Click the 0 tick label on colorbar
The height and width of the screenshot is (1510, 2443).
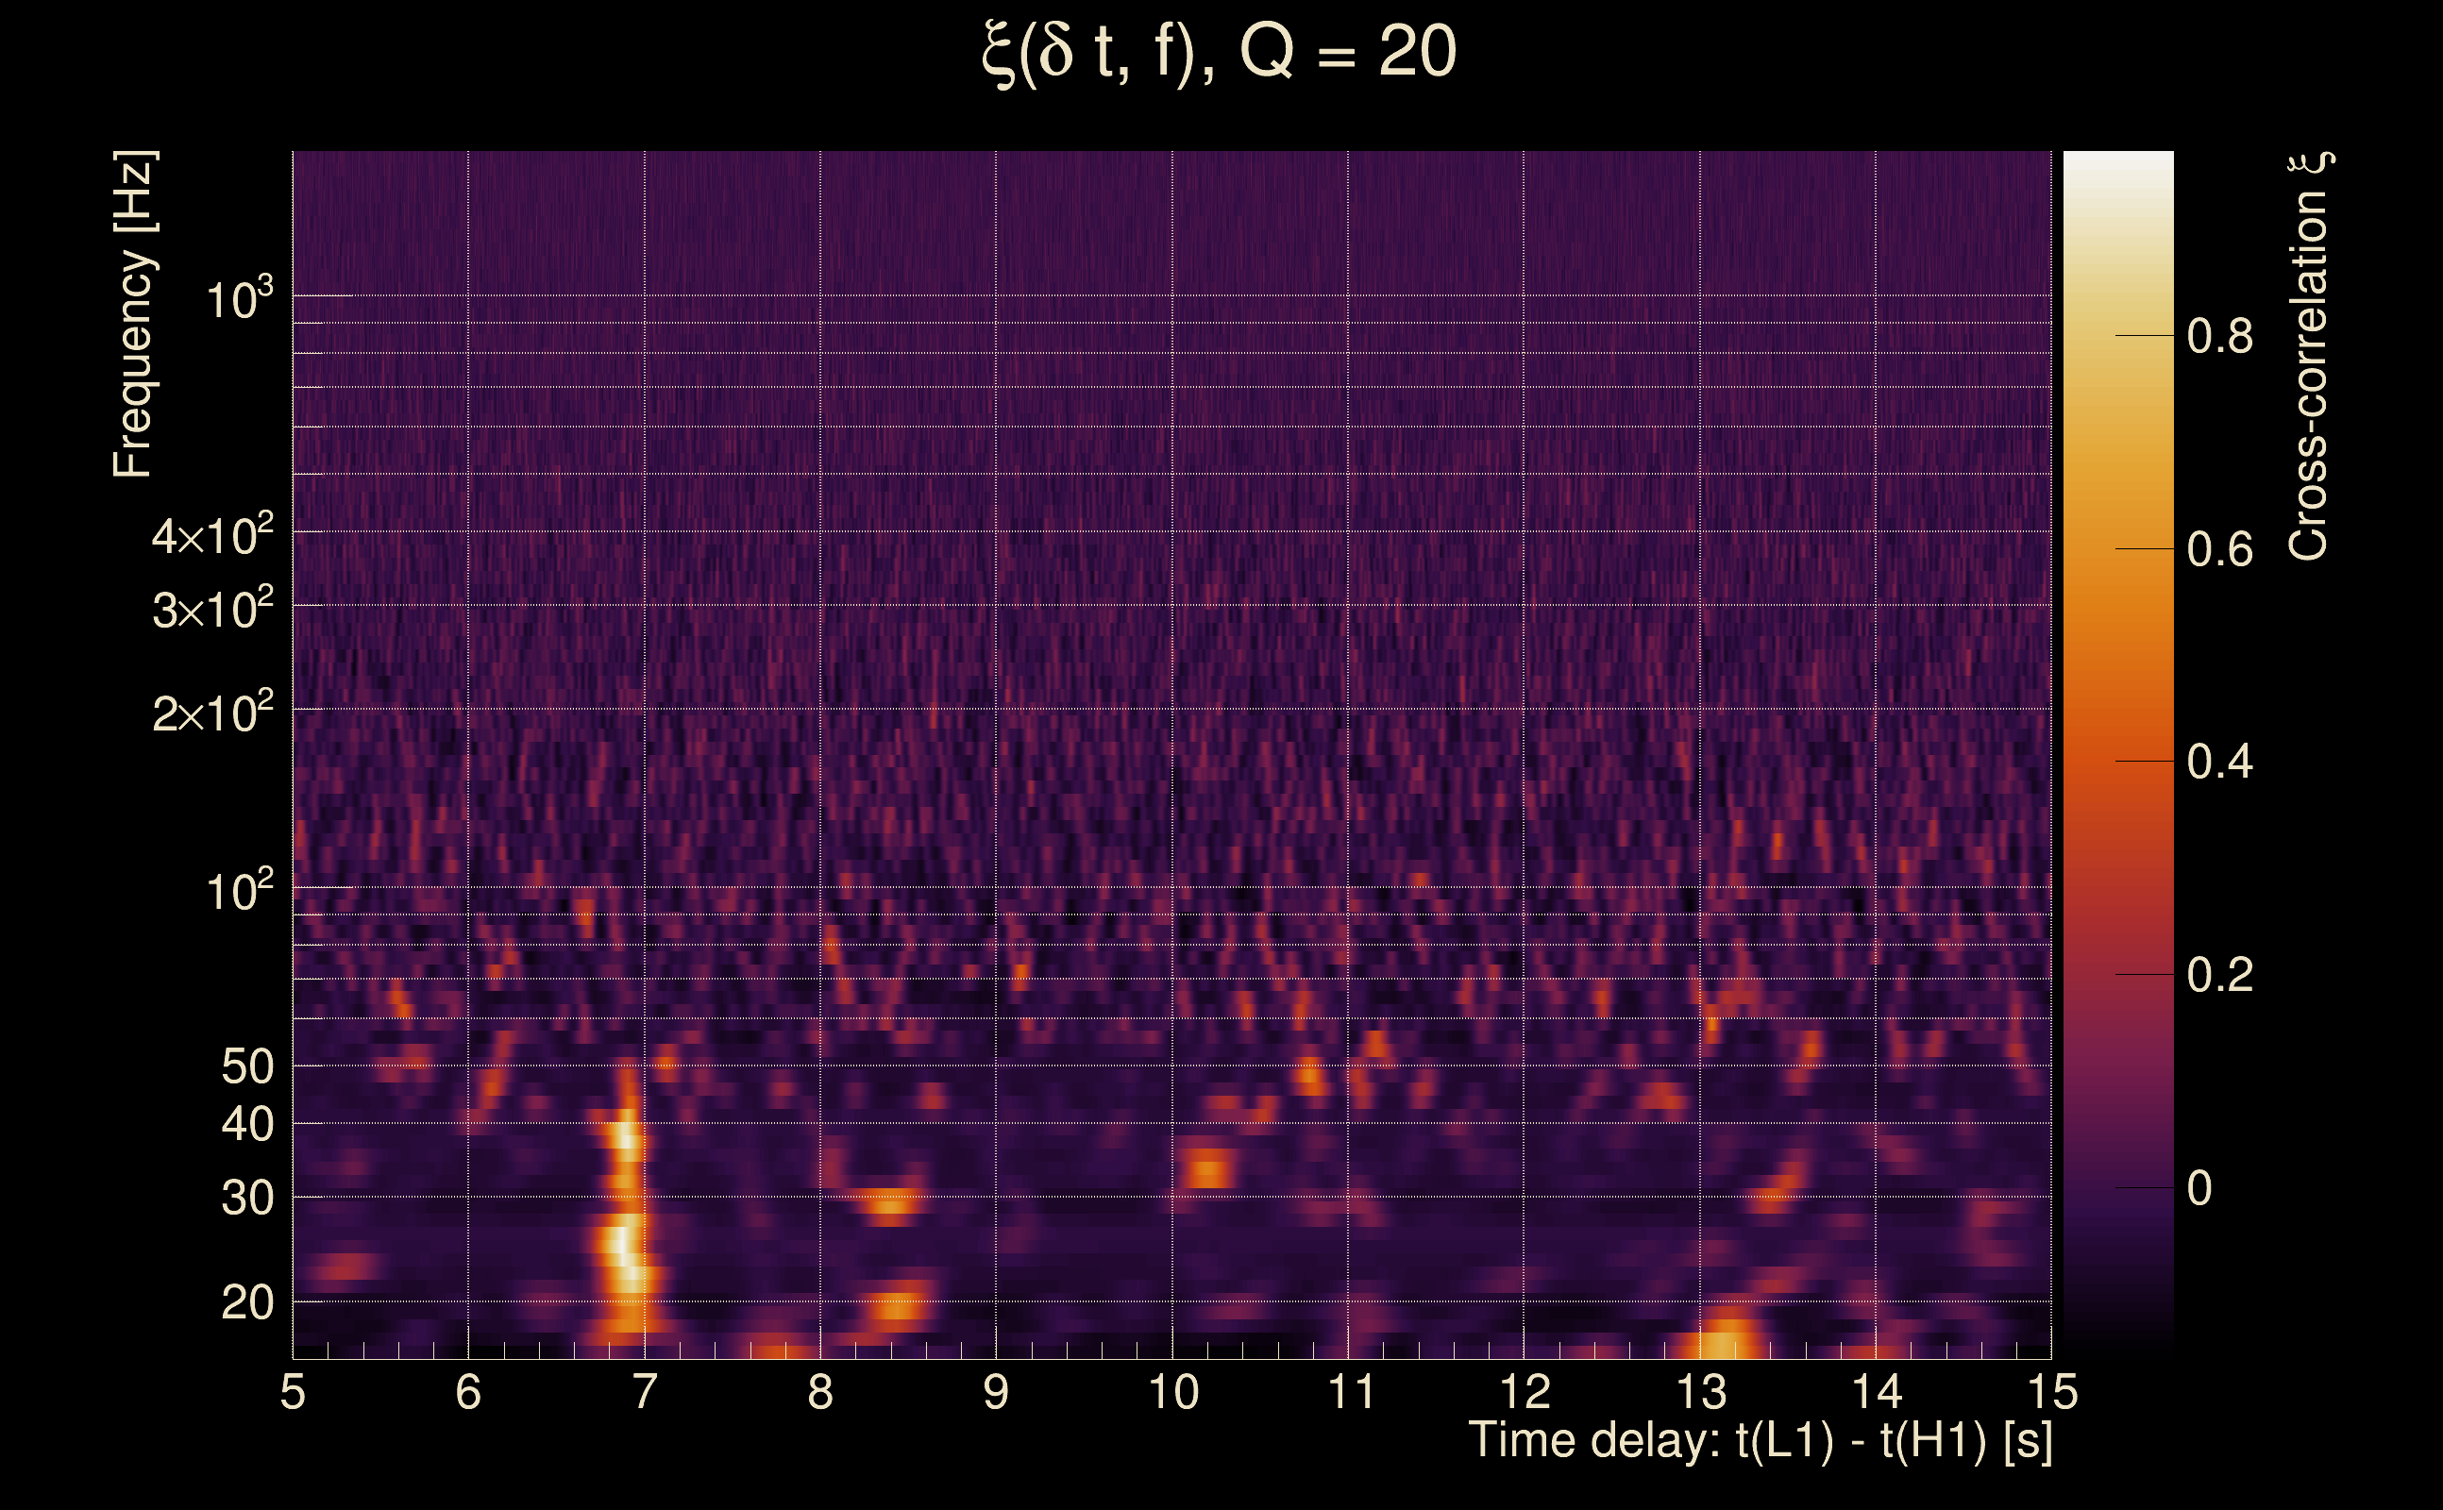2199,1188
